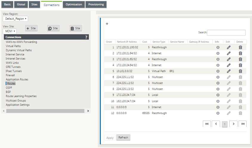Click left arrow of left panel scrollbar
This screenshot has width=252, height=148.
(x=4, y=111)
